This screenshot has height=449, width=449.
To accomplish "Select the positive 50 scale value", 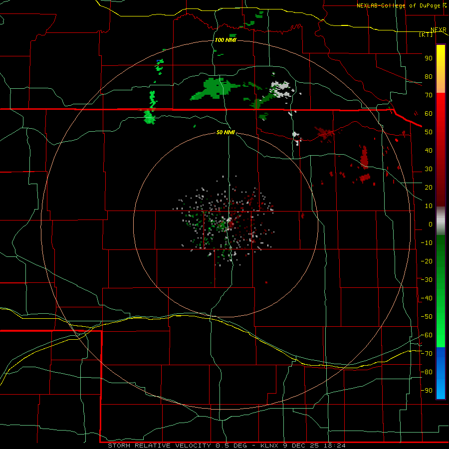I will click(429, 132).
